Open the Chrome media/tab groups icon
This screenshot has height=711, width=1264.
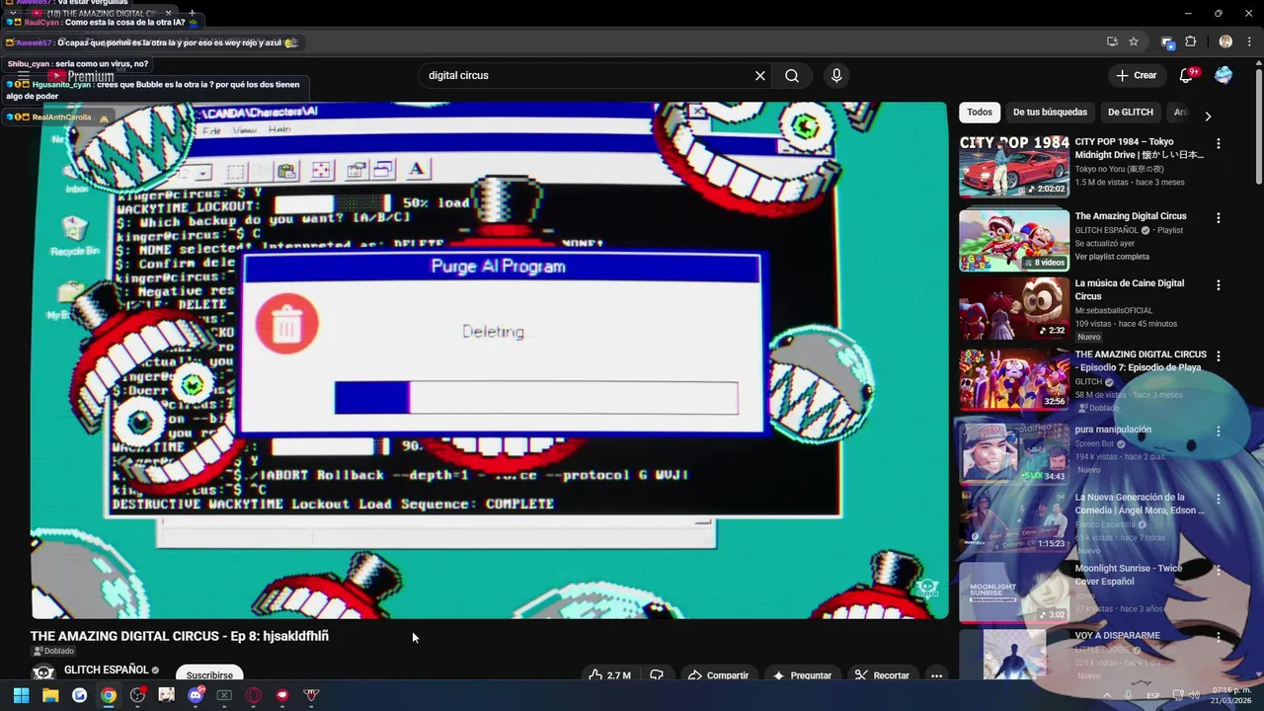click(1167, 41)
